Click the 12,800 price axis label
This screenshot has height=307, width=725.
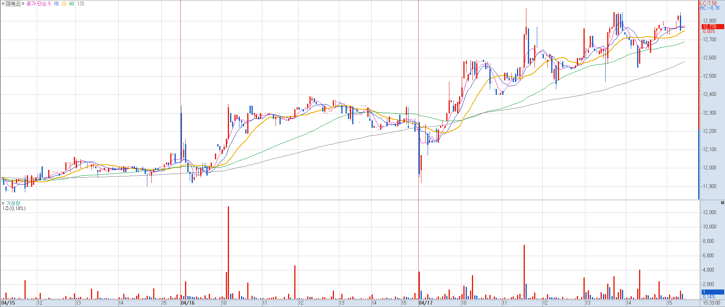click(709, 21)
